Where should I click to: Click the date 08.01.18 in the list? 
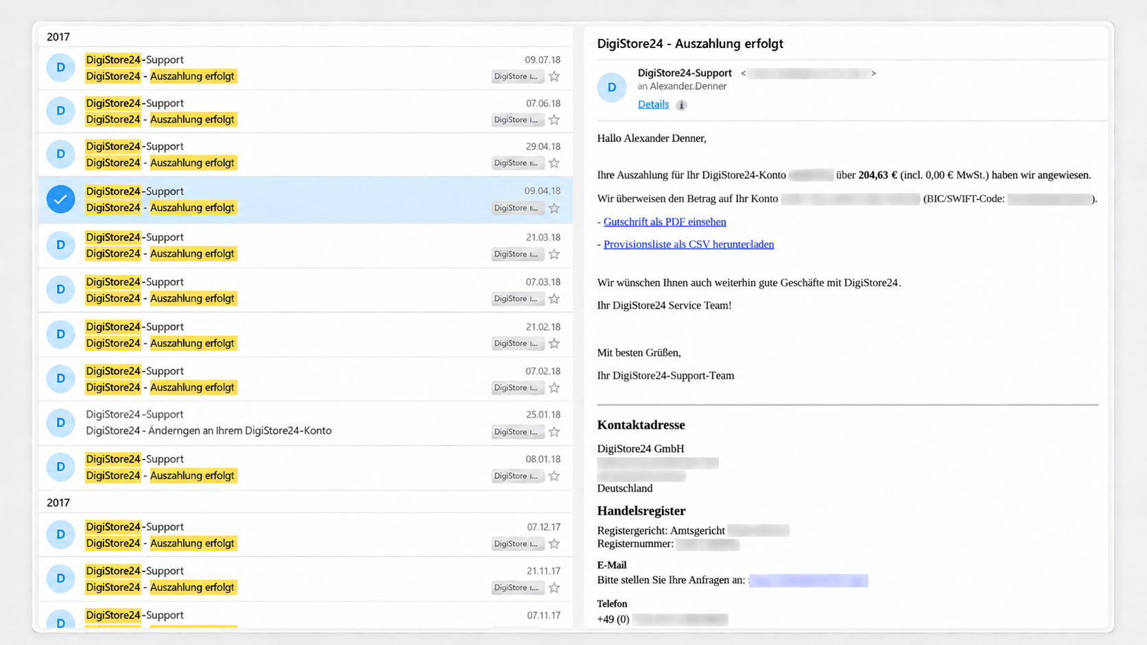click(543, 459)
